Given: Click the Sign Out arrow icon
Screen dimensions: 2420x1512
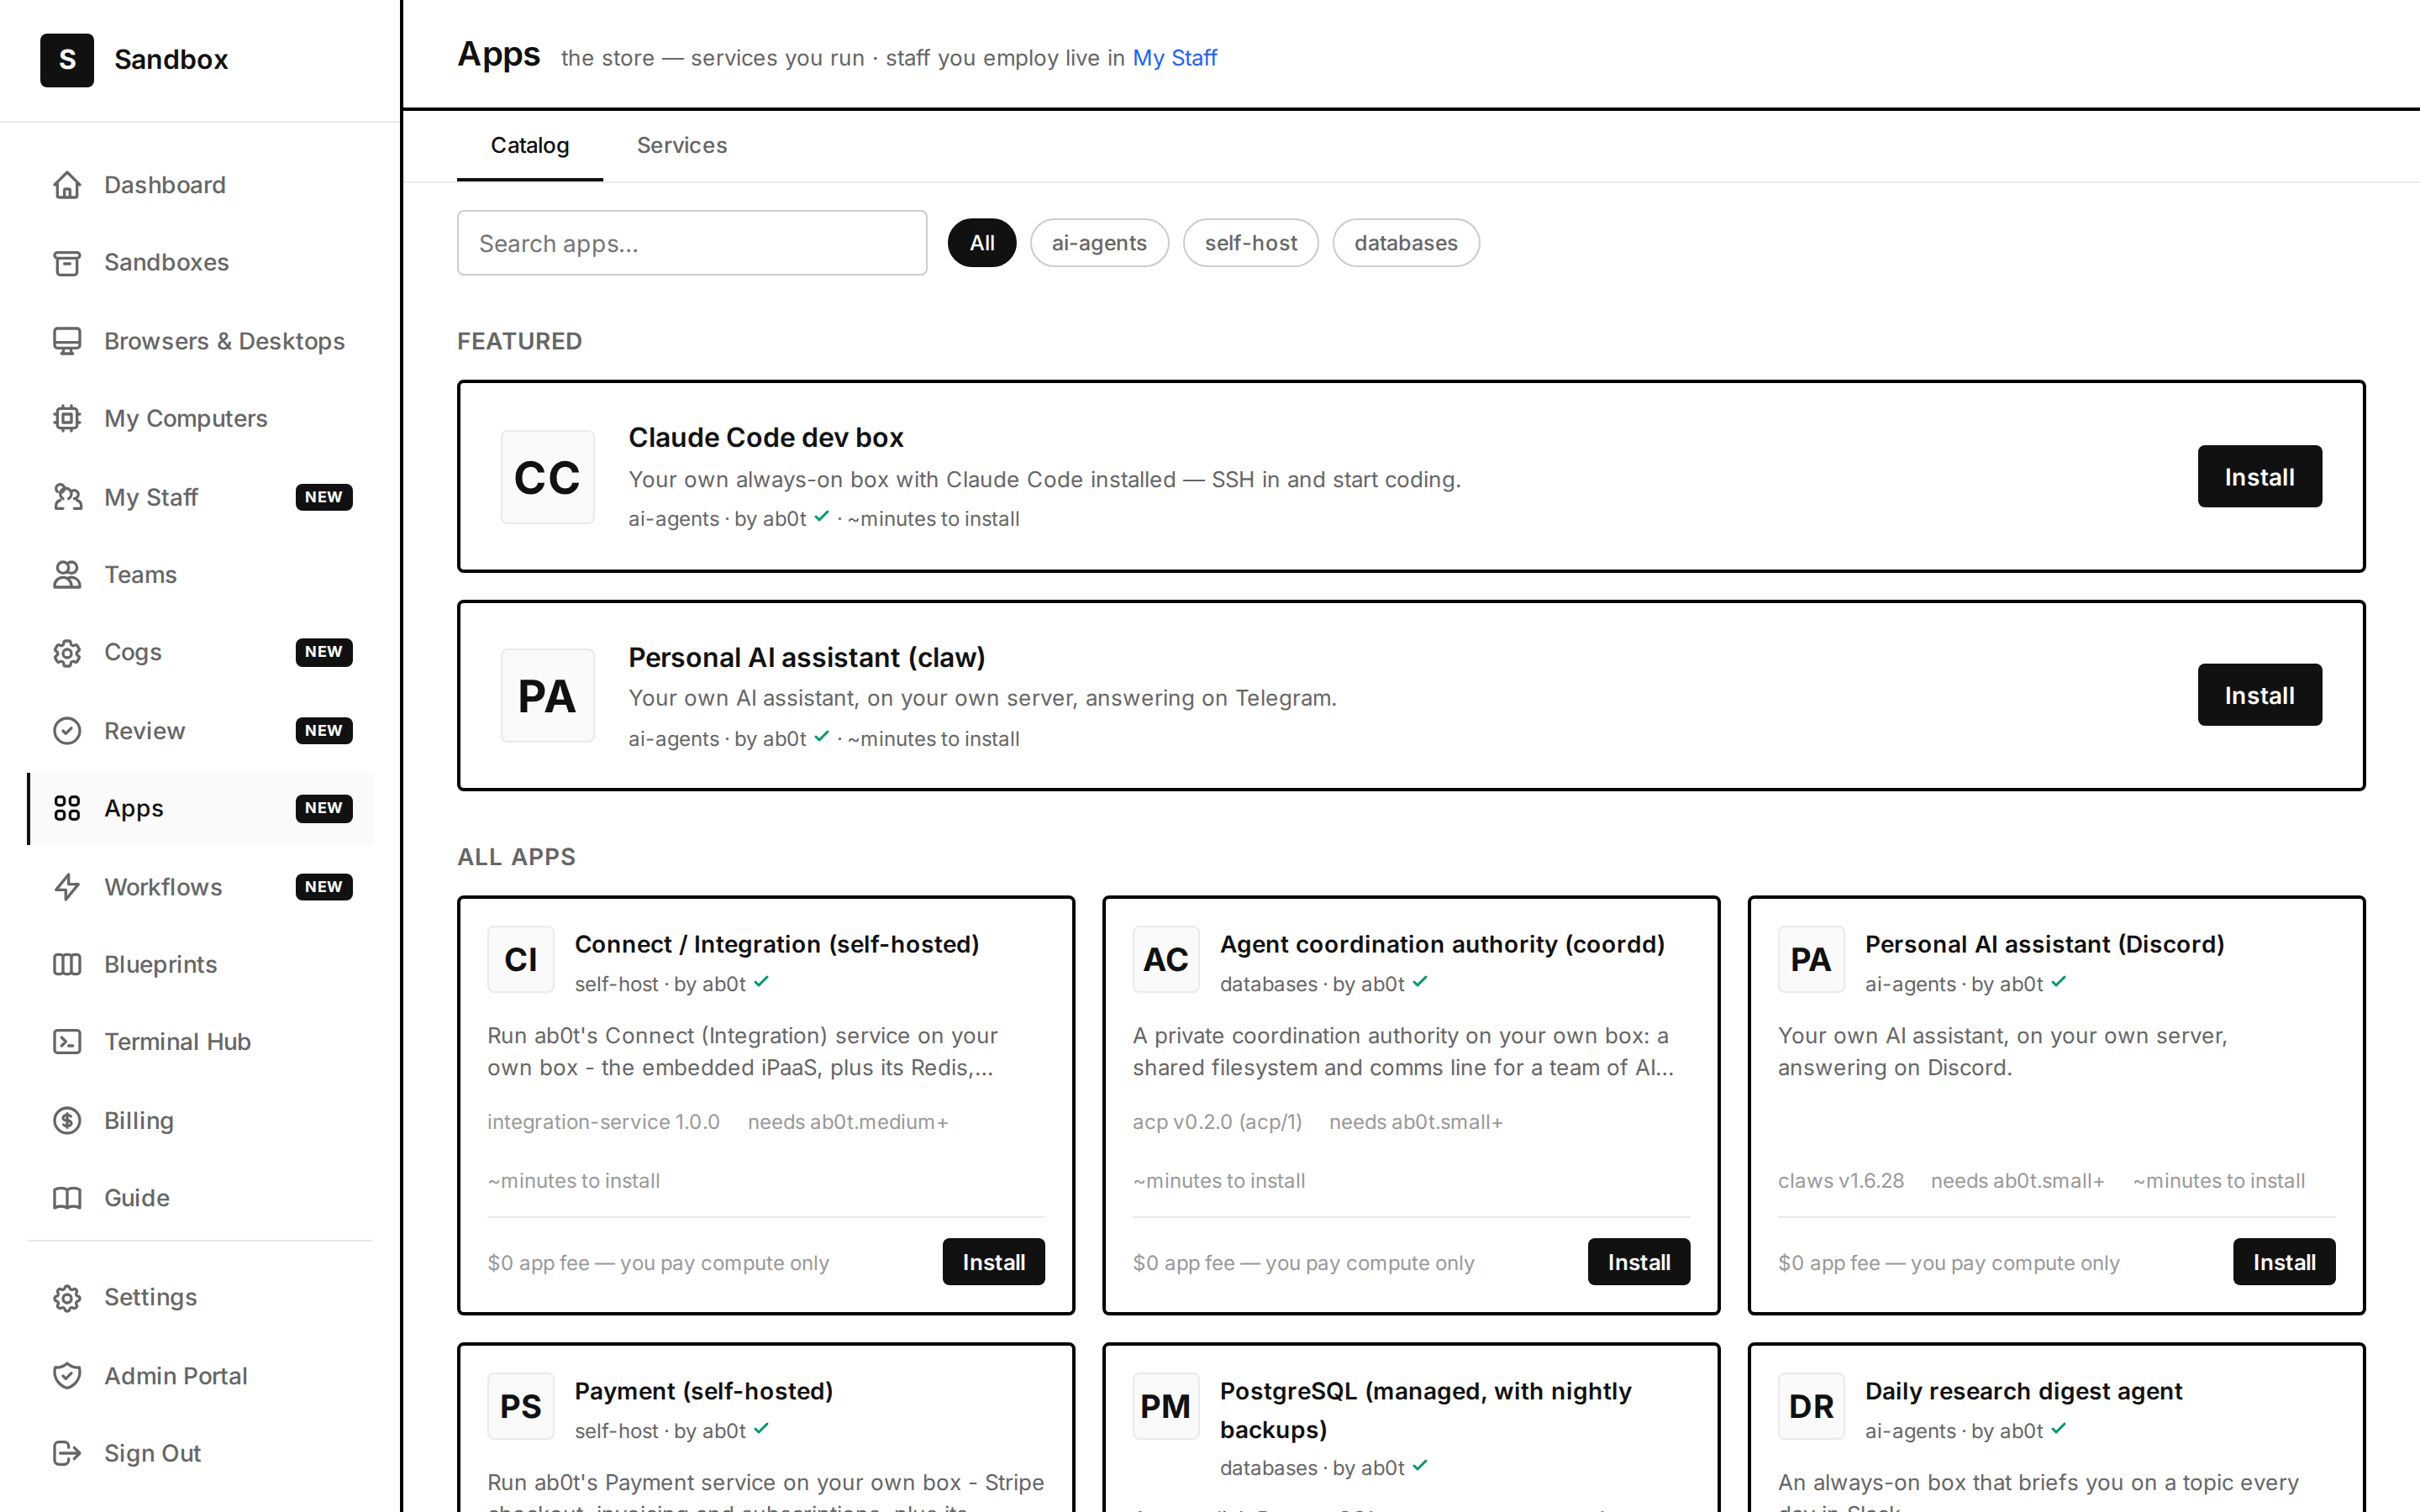Looking at the screenshot, I should click(67, 1453).
